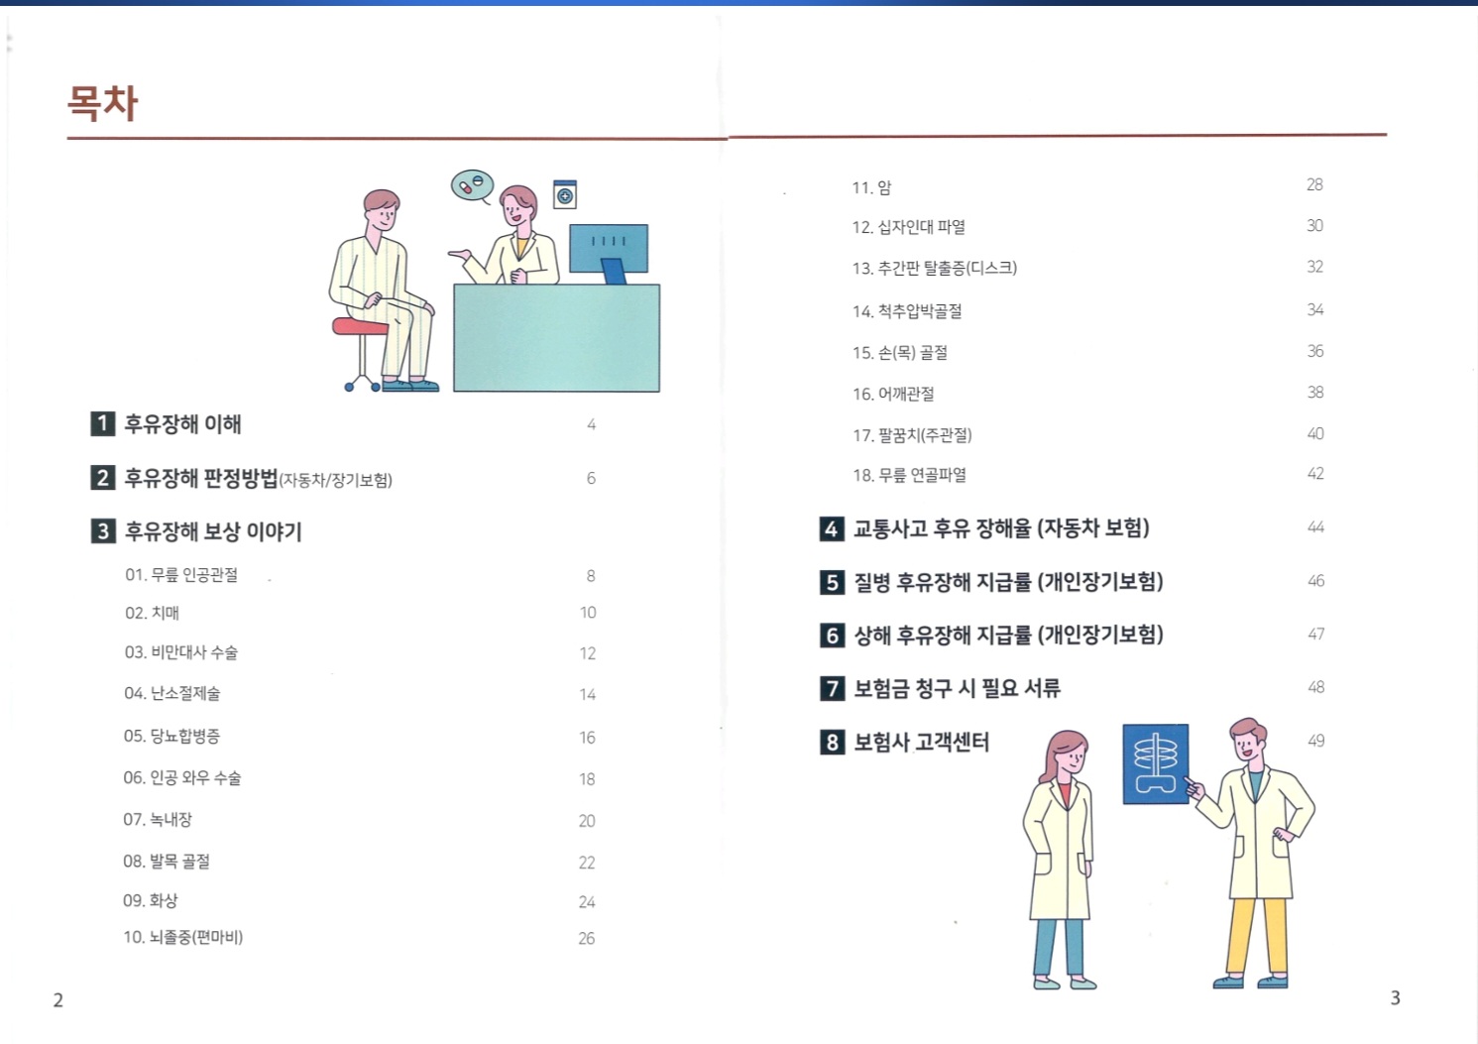
Task: Select entry 11. 암
Action: point(872,187)
